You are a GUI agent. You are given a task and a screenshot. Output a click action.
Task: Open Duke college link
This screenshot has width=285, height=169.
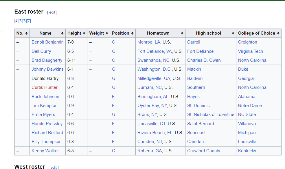tap(243, 70)
